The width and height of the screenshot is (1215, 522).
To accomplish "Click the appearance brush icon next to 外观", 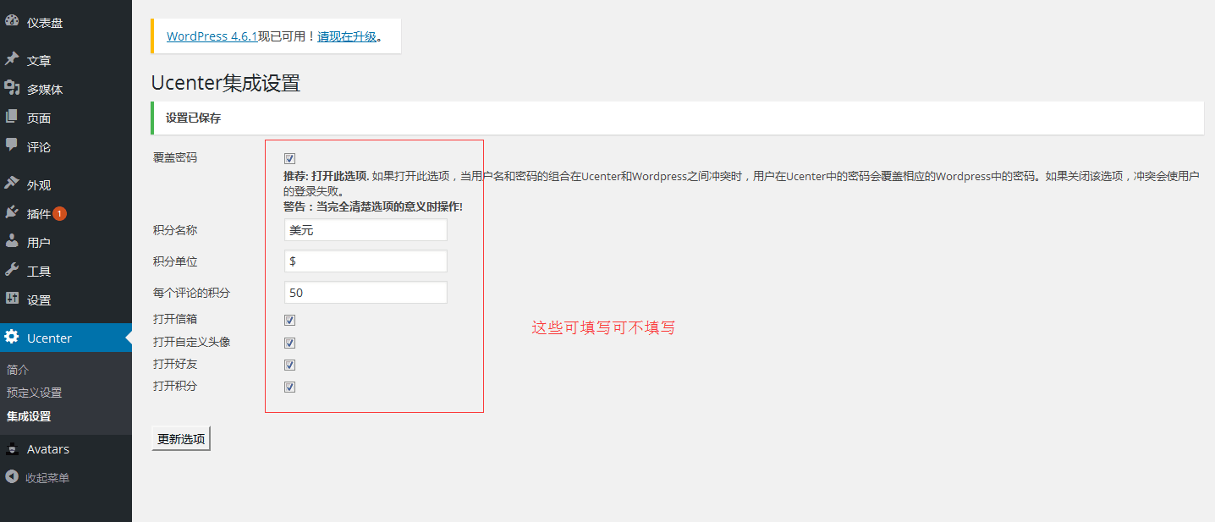I will tap(12, 184).
